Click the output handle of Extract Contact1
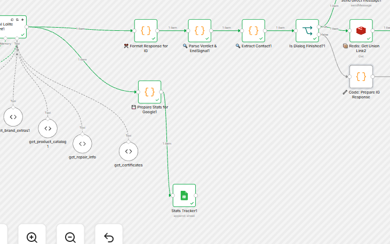The width and height of the screenshot is (390, 244). tap(265, 31)
